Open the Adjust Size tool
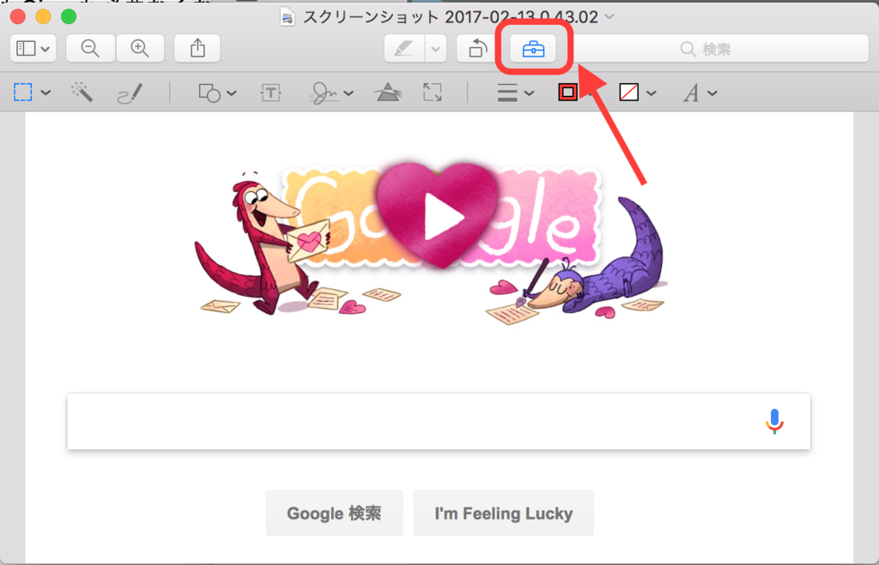Screen dimensions: 879x565 (433, 93)
